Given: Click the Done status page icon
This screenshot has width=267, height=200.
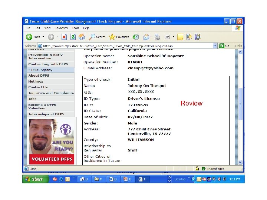Looking at the screenshot, I should pyautogui.click(x=26, y=169).
